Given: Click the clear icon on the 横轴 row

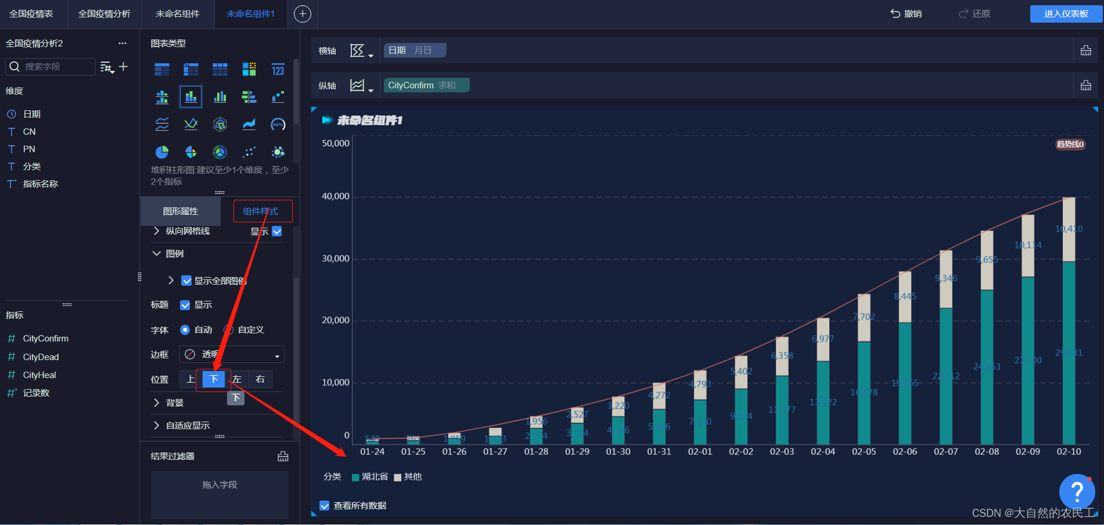Looking at the screenshot, I should (x=1085, y=51).
